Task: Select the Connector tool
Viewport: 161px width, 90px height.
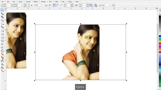Action: [x=2, y=54]
